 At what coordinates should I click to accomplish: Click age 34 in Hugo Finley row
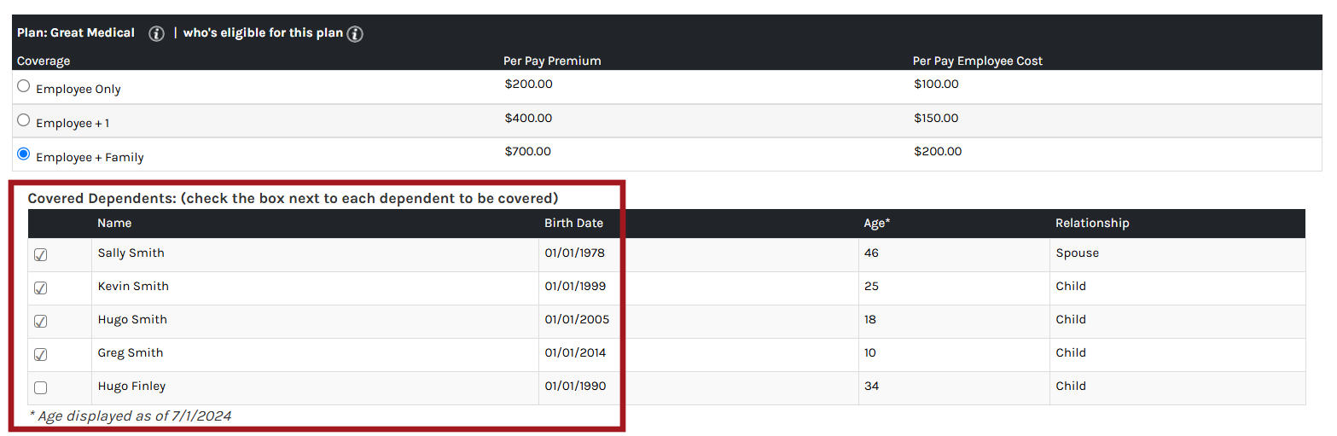pos(871,387)
